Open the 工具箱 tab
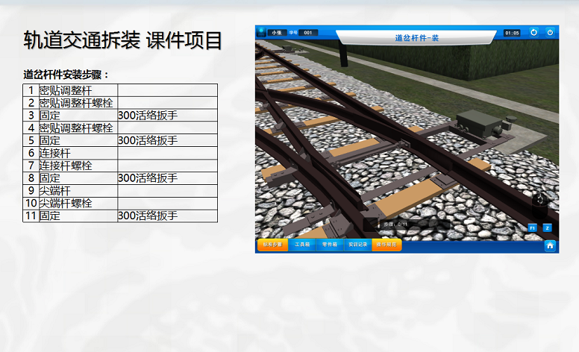 tap(301, 245)
